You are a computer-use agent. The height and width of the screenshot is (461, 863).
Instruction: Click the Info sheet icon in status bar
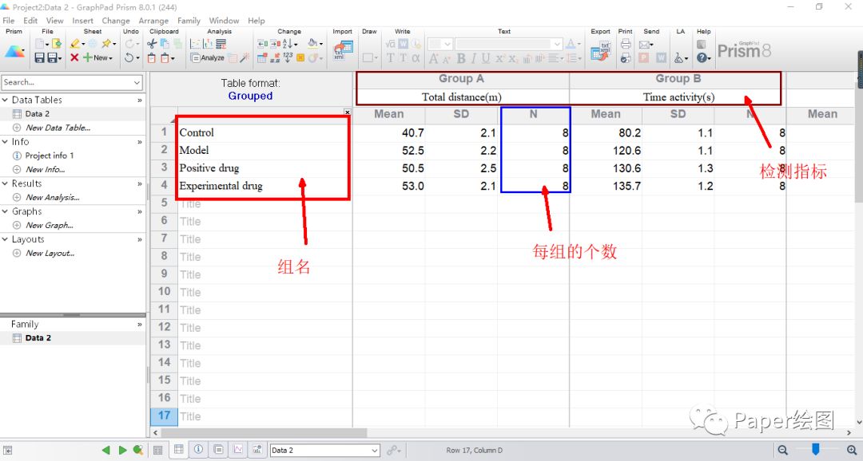point(199,450)
